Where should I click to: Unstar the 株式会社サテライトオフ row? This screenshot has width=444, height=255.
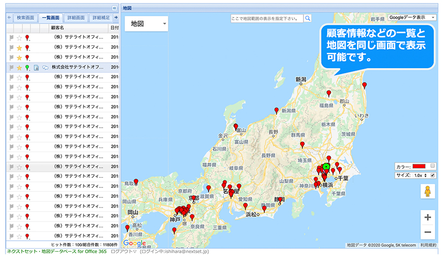pos(19,68)
